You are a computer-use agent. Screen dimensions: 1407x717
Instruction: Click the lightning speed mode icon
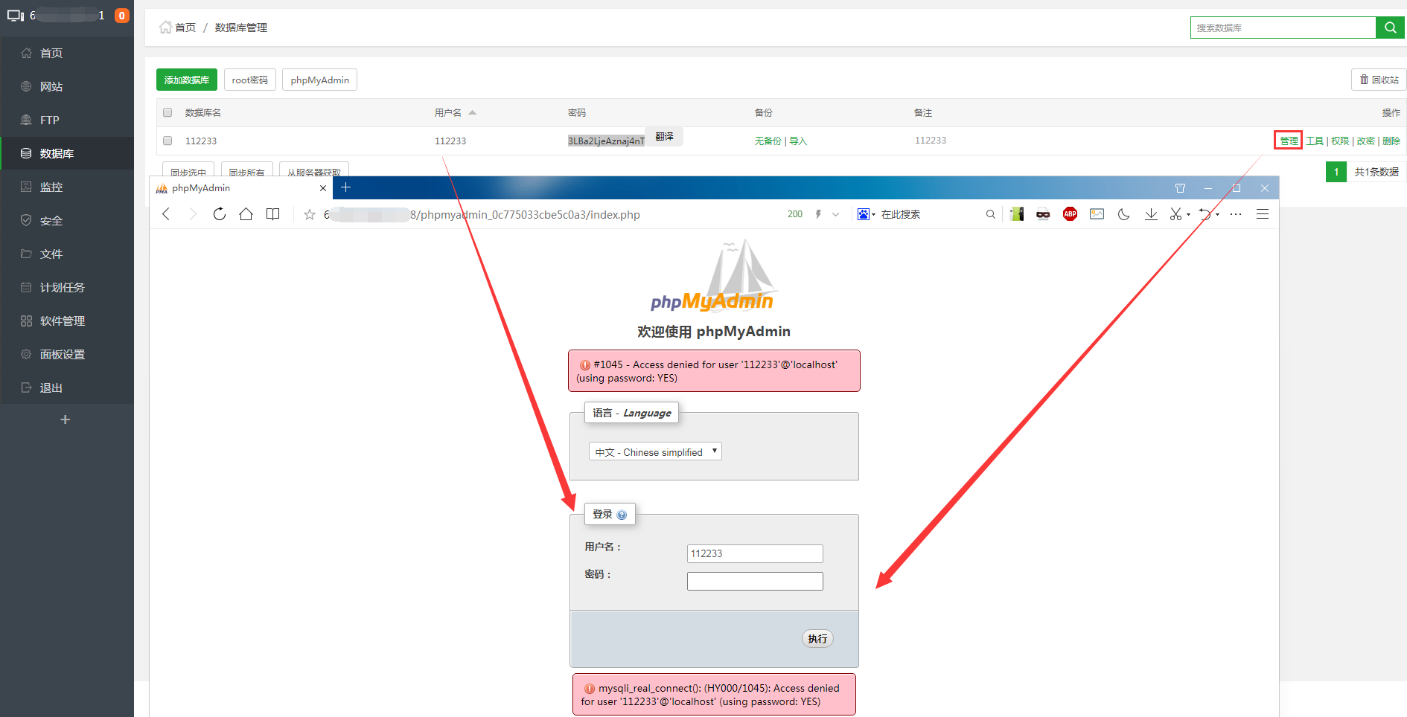pyautogui.click(x=818, y=214)
